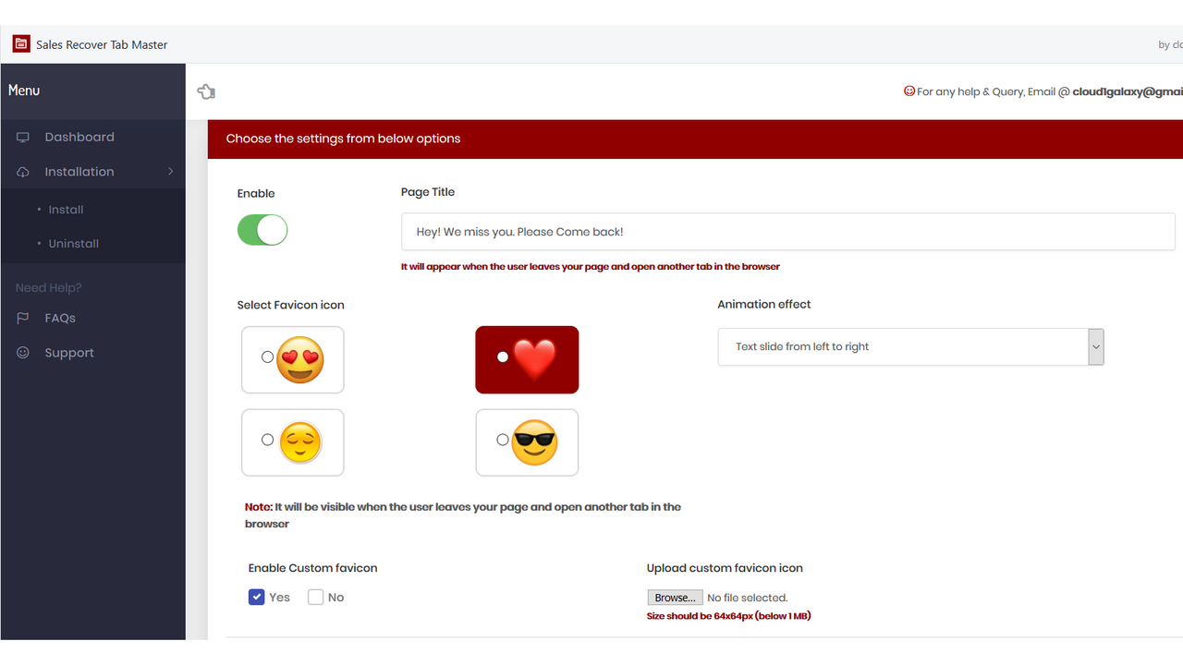
Task: Turn off the Enable toggle switch
Action: (262, 230)
